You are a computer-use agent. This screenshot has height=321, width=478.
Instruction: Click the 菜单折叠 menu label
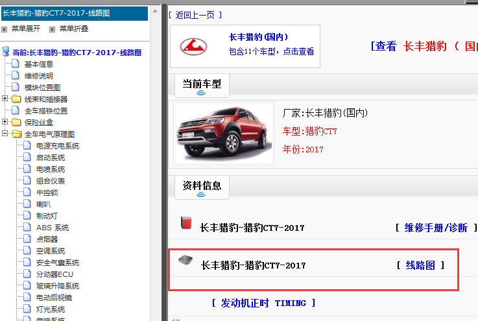[74, 29]
